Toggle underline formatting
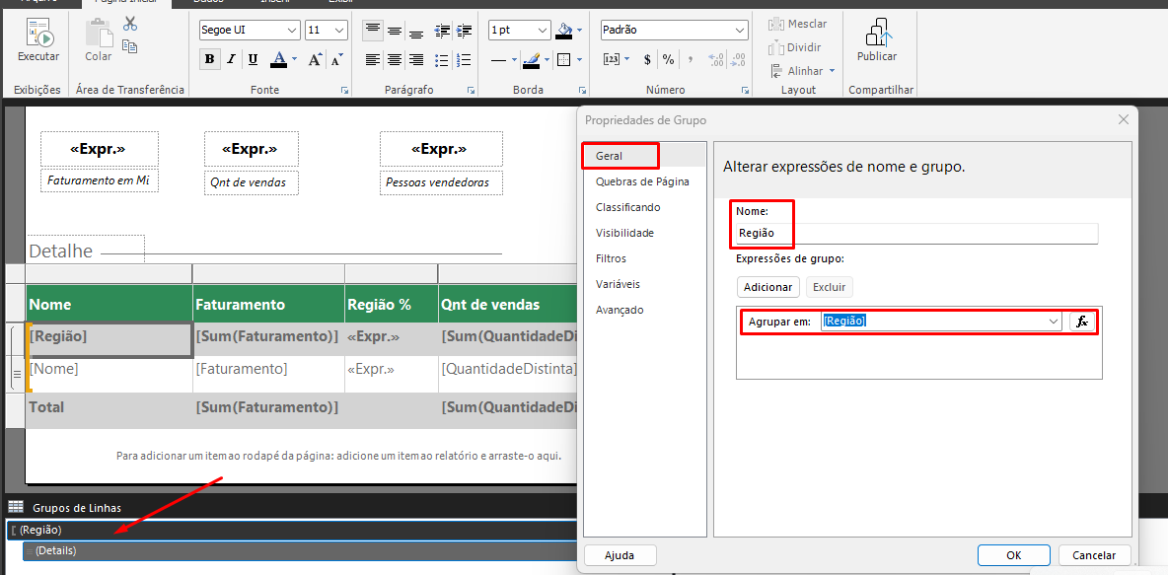The height and width of the screenshot is (575, 1168). tap(253, 60)
